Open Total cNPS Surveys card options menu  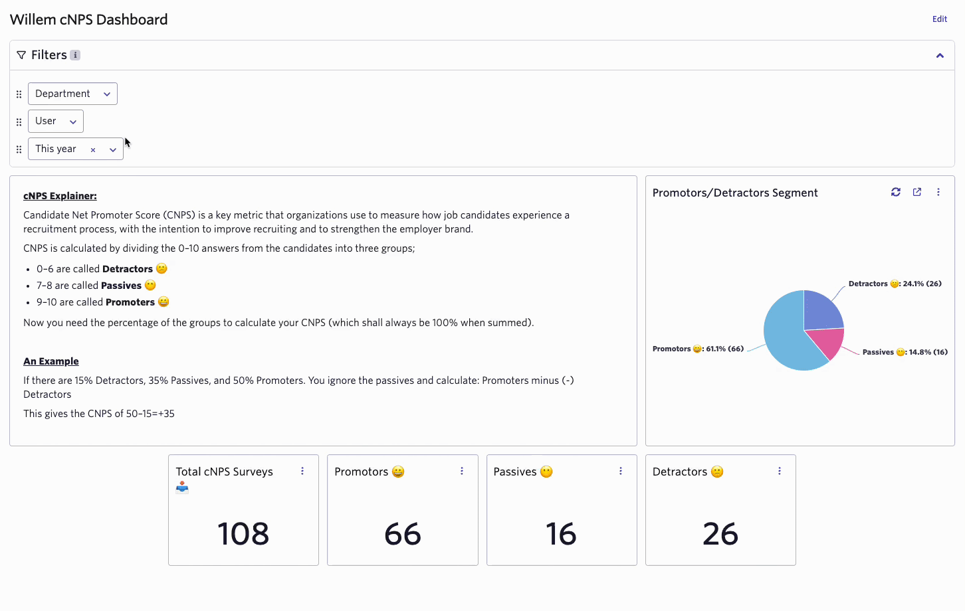pyautogui.click(x=302, y=471)
